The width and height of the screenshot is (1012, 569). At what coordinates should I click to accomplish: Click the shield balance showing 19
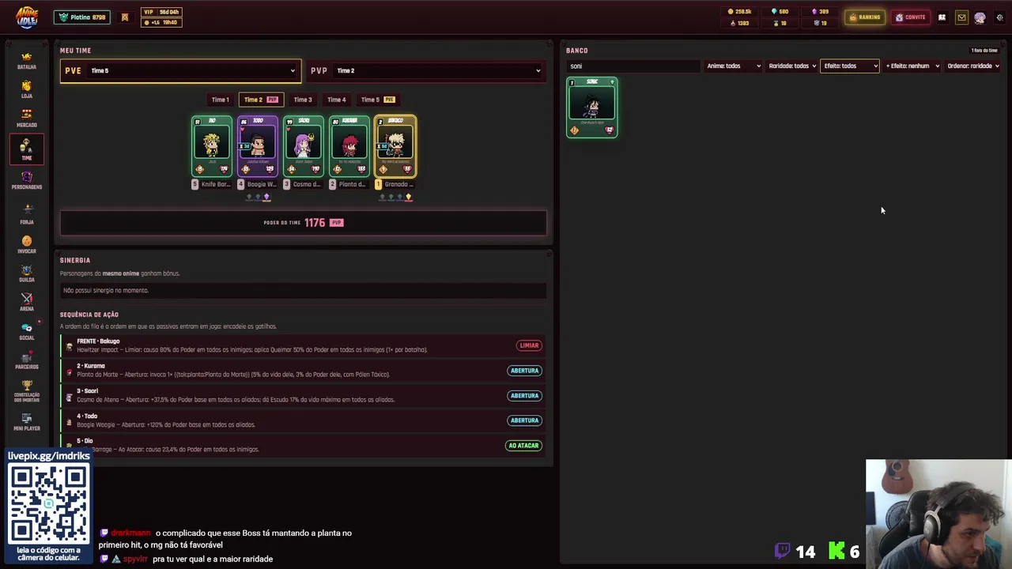point(820,23)
